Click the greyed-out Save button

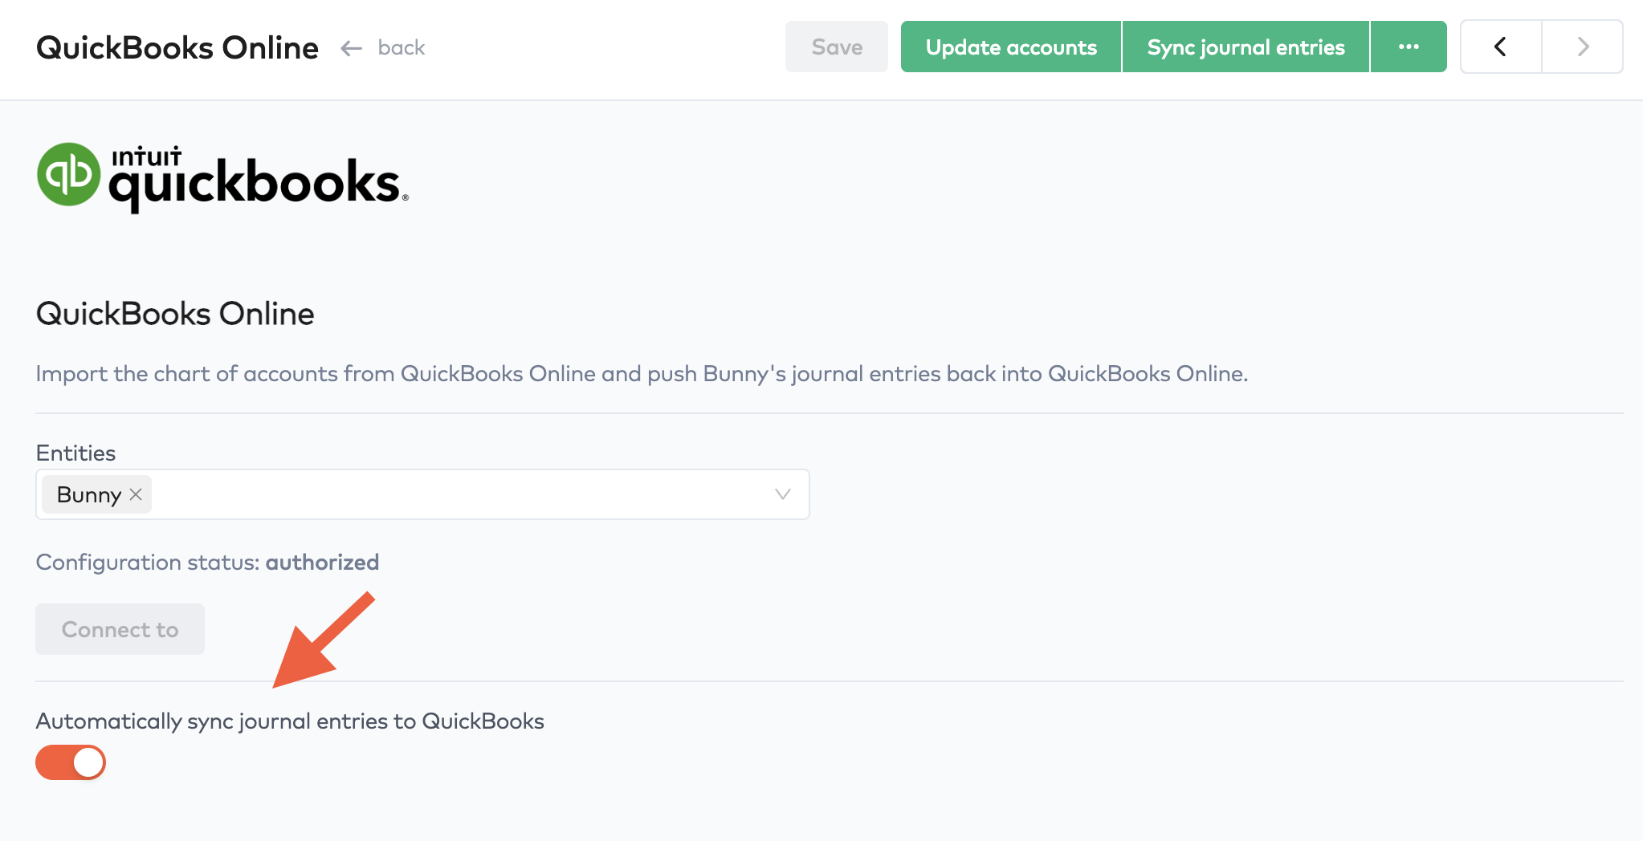(837, 47)
